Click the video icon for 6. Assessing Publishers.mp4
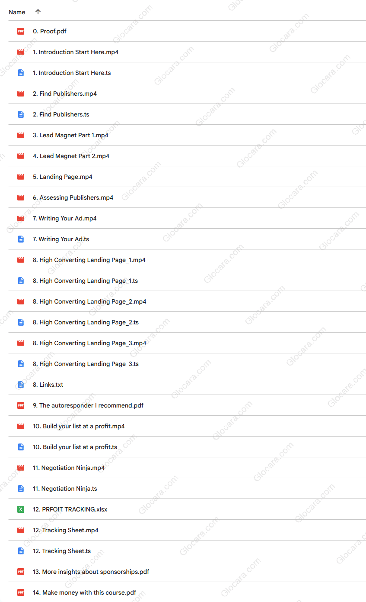 click(20, 197)
